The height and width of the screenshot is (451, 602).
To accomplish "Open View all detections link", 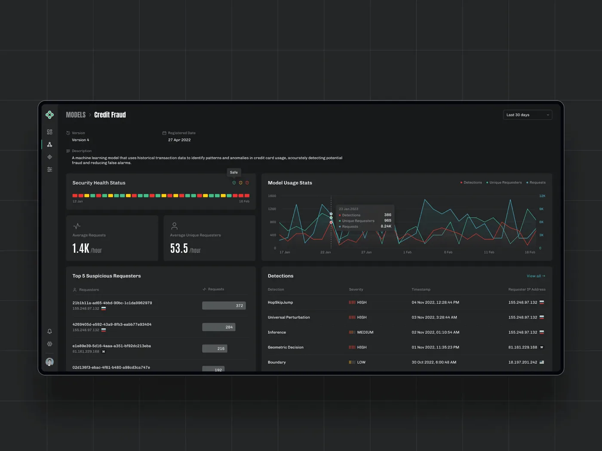I will [536, 276].
